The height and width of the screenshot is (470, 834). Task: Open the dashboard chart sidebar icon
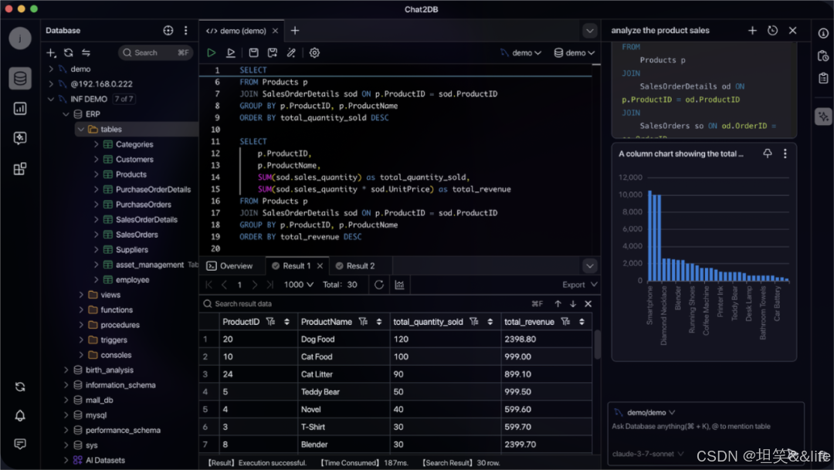click(20, 109)
